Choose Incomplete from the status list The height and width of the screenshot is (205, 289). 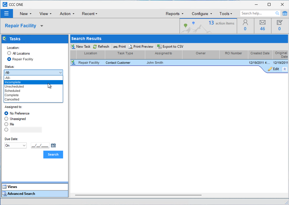pos(33,82)
